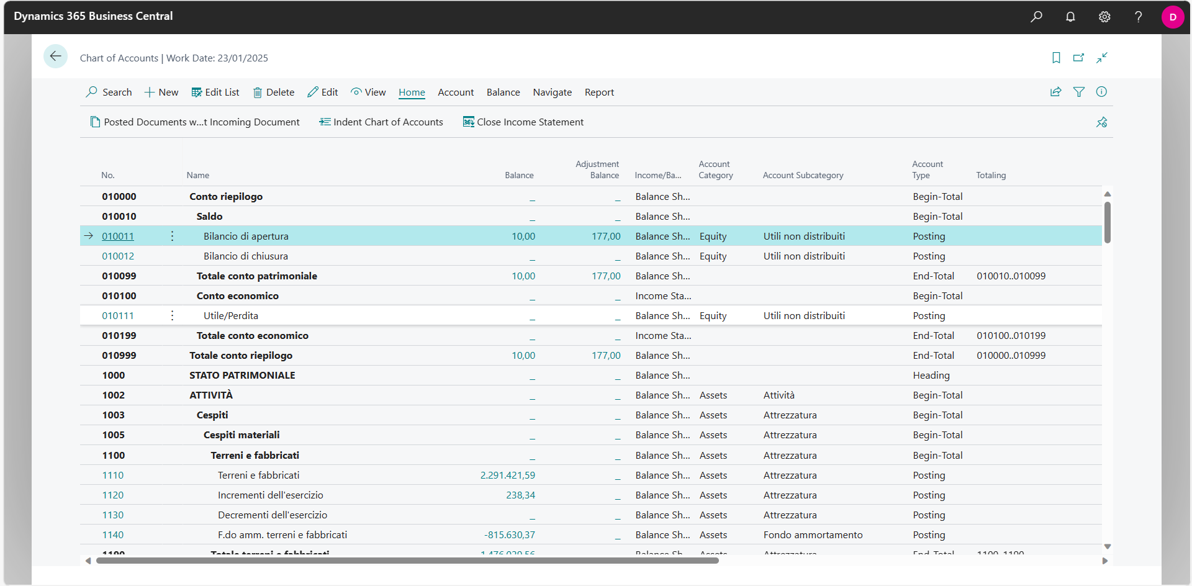Show more options for row 010111
Viewport: 1192px width, 586px height.
[x=172, y=315]
